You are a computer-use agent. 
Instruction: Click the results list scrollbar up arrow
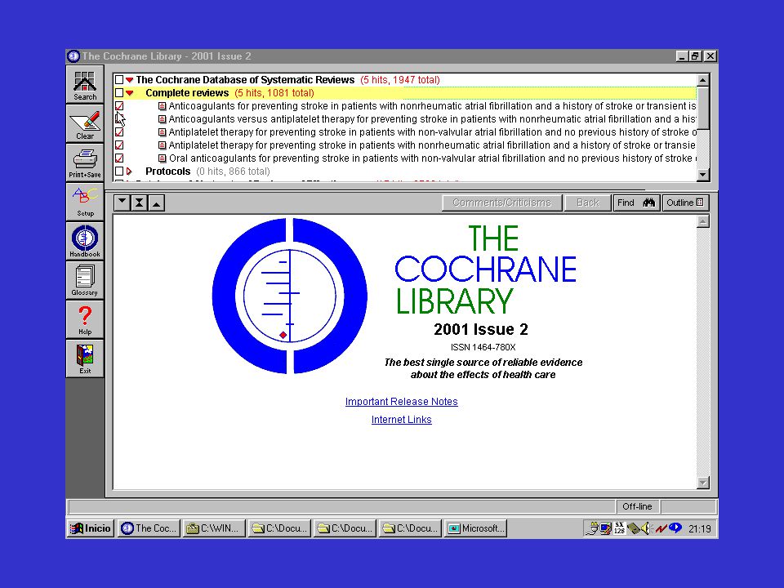click(x=702, y=80)
